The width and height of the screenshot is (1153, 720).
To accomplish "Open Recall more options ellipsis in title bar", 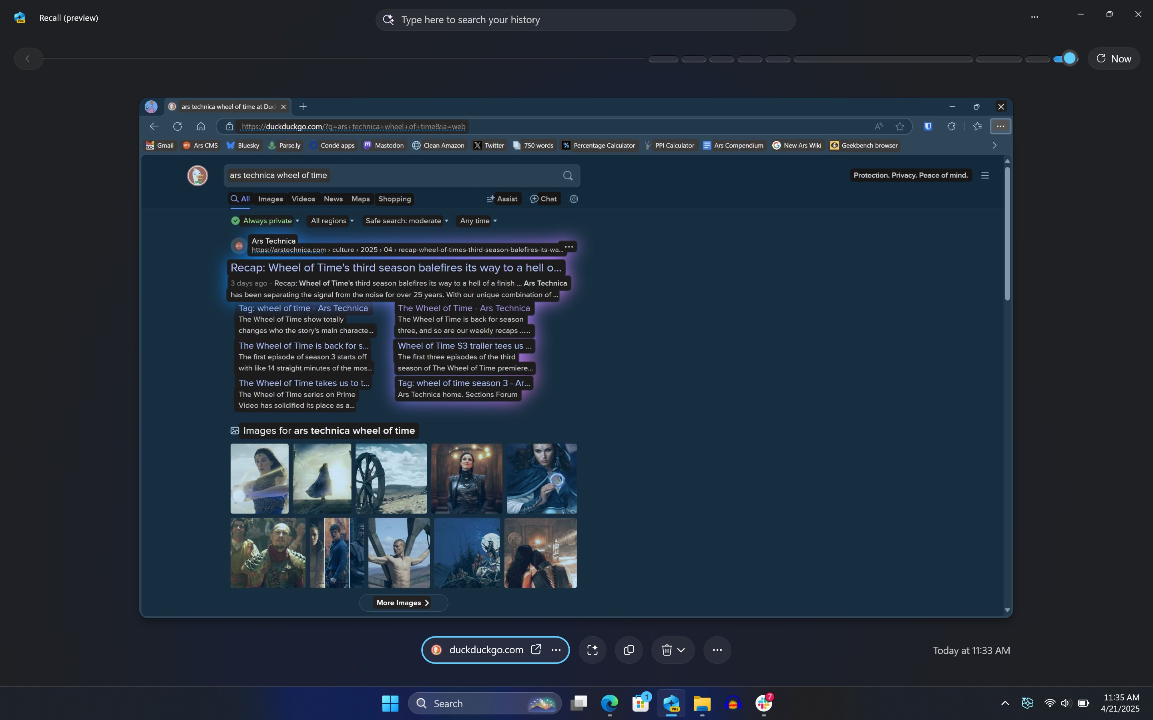I will point(1034,17).
